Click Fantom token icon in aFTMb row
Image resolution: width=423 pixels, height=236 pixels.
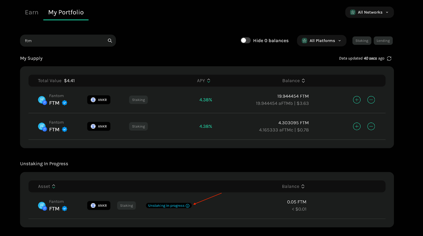click(x=42, y=100)
